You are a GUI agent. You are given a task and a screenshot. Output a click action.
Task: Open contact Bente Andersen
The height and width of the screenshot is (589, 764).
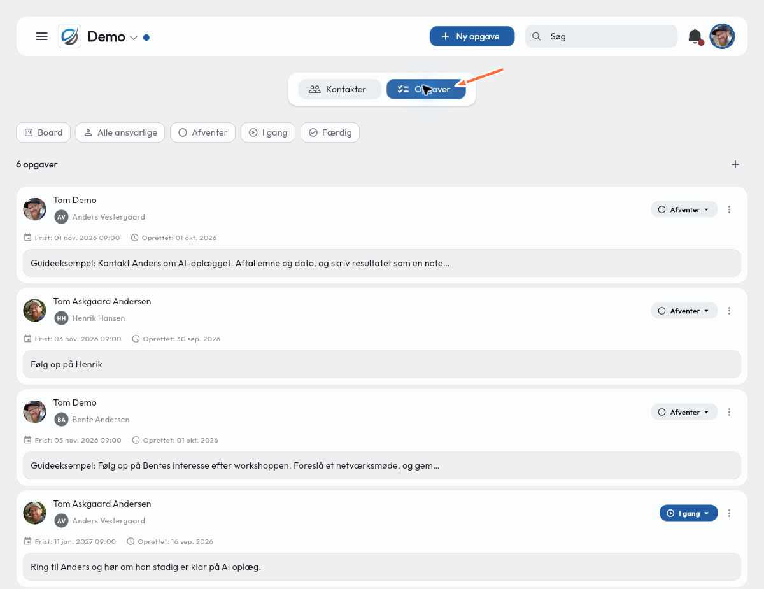click(x=101, y=420)
